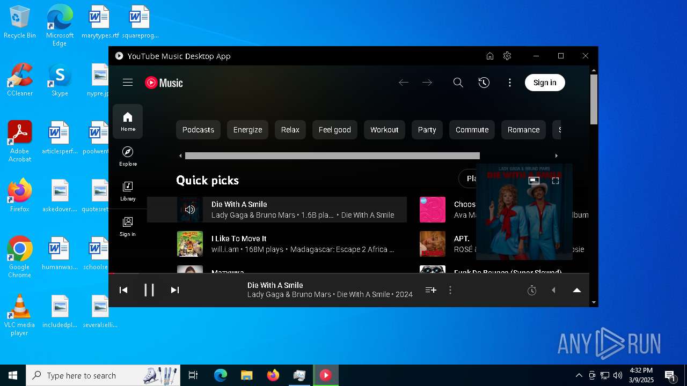Open Windows Start menu
687x386 pixels.
point(13,375)
